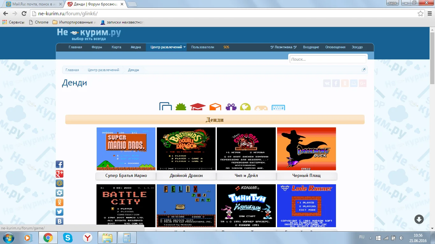435x244 pixels.
Task: Click the green spiky icon in category row
Action: click(x=181, y=106)
